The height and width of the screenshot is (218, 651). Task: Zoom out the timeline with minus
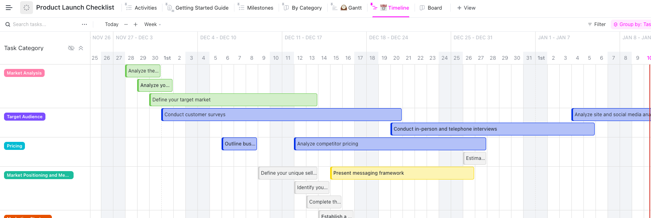[x=126, y=24]
